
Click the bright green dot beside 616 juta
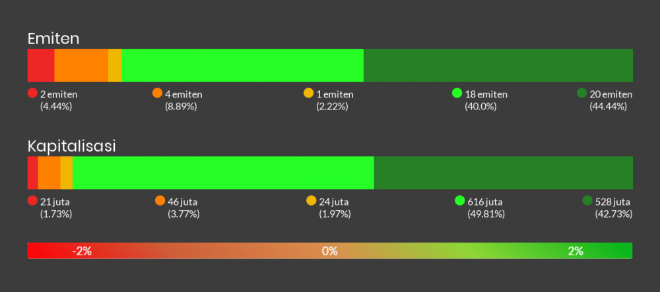coord(460,200)
